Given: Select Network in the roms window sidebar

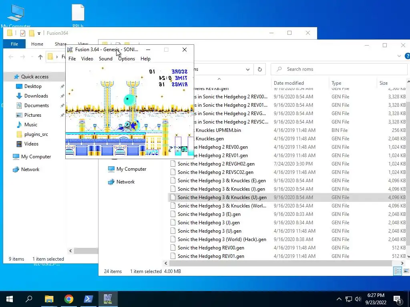Looking at the screenshot, I should coord(125,182).
